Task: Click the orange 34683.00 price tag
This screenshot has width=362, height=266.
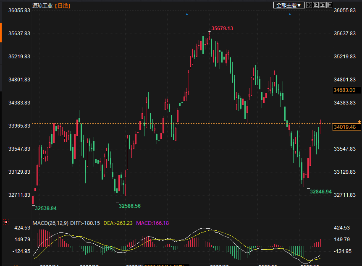Action: (x=344, y=90)
